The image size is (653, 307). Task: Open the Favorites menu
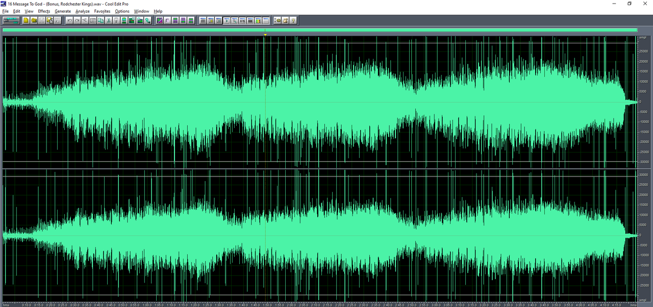(102, 11)
